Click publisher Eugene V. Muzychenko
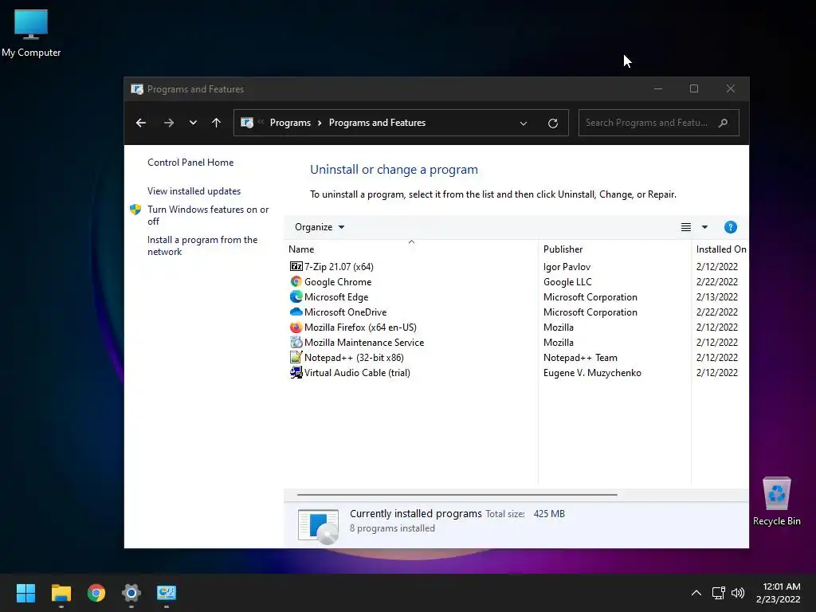The height and width of the screenshot is (612, 816). [x=592, y=372]
